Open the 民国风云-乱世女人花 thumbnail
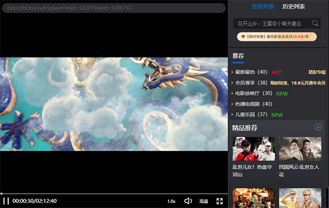Image resolution: width=329 pixels, height=208 pixels. (x=300, y=149)
